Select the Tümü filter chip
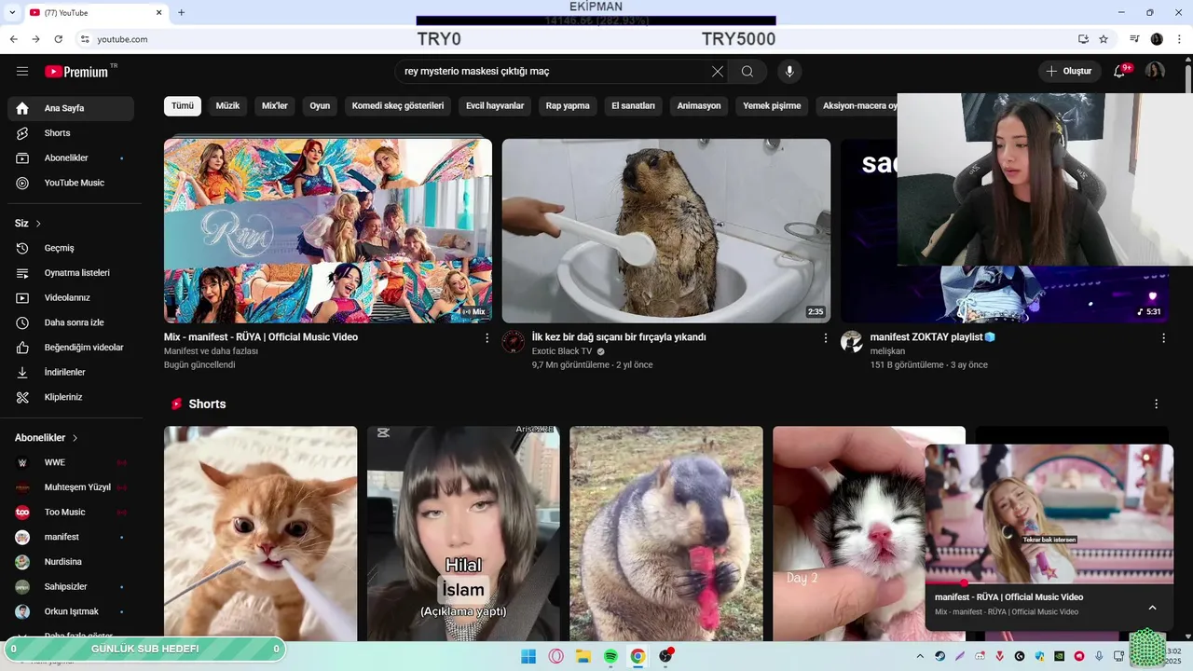The image size is (1193, 671). point(183,106)
